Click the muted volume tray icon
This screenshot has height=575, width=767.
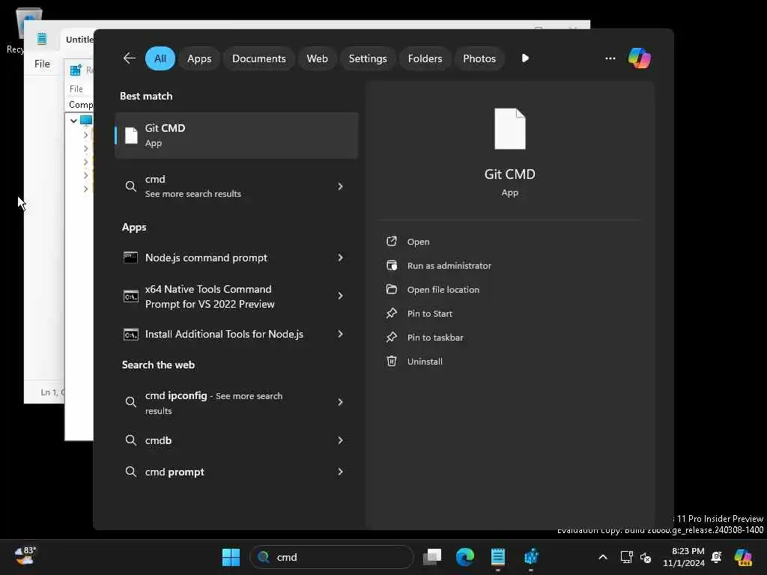[x=646, y=557]
